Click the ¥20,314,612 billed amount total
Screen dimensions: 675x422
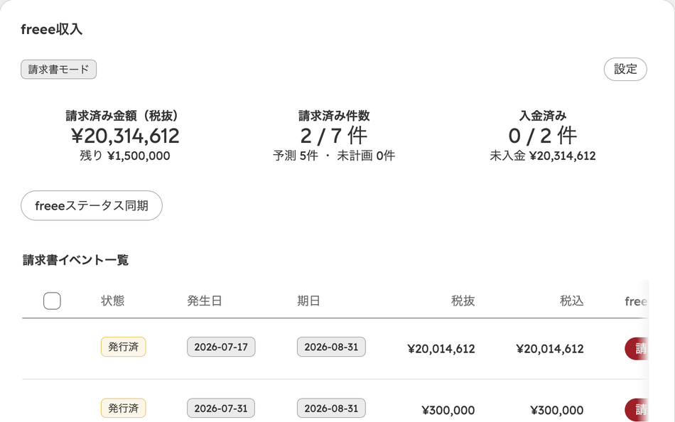[x=125, y=136]
